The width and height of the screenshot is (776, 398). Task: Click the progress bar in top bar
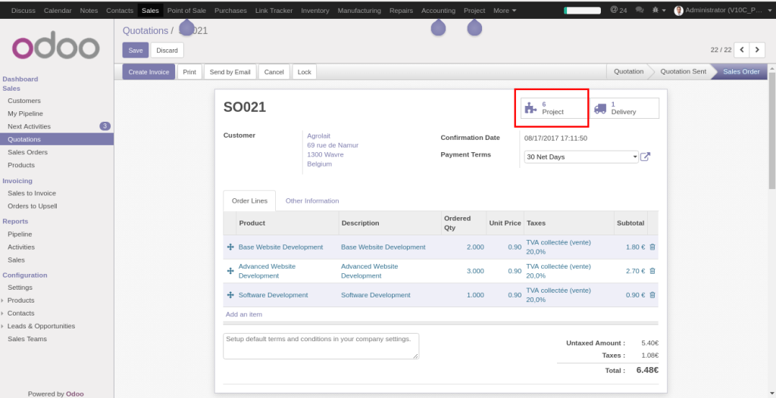[x=583, y=11]
